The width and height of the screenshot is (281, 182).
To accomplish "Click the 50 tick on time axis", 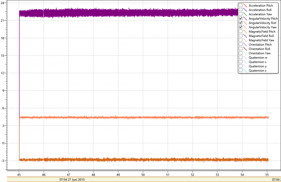I will coord(143,174).
